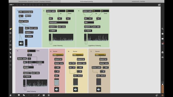Open the 100% zoom dropdown
The width and height of the screenshot is (173, 97).
tap(12, 5)
